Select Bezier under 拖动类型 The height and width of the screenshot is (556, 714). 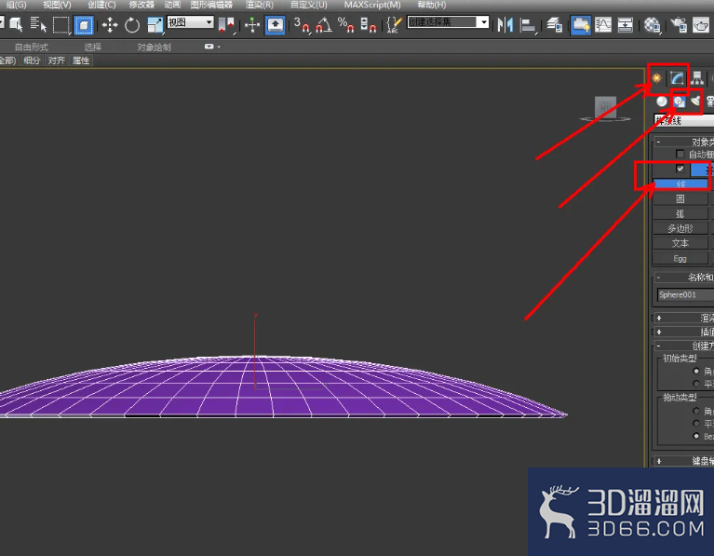695,436
